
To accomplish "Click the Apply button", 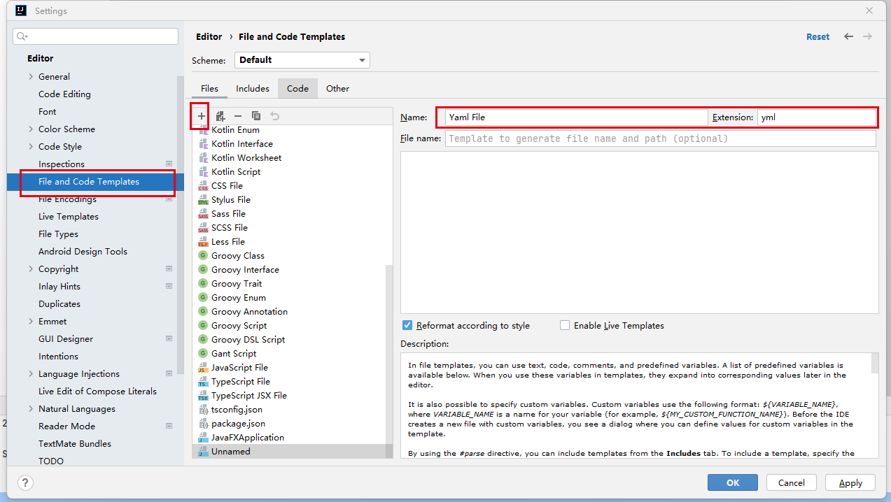I will coord(850,482).
